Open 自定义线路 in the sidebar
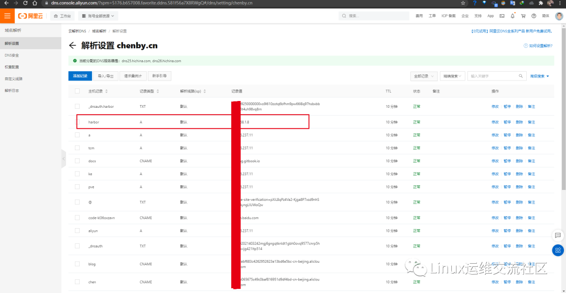 tap(14, 78)
